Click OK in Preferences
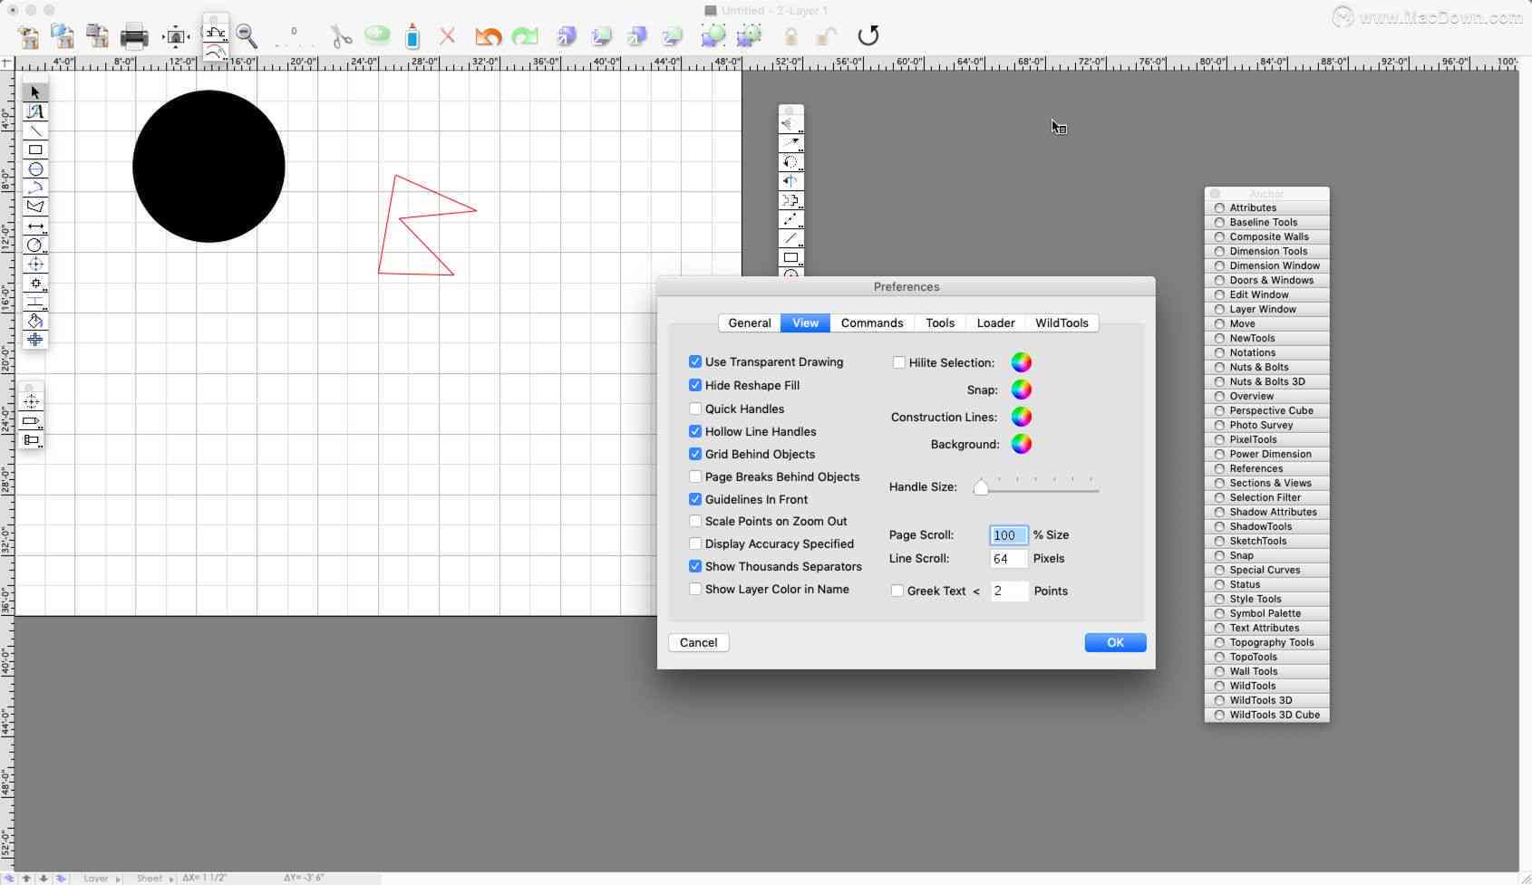This screenshot has width=1532, height=885. (x=1115, y=642)
